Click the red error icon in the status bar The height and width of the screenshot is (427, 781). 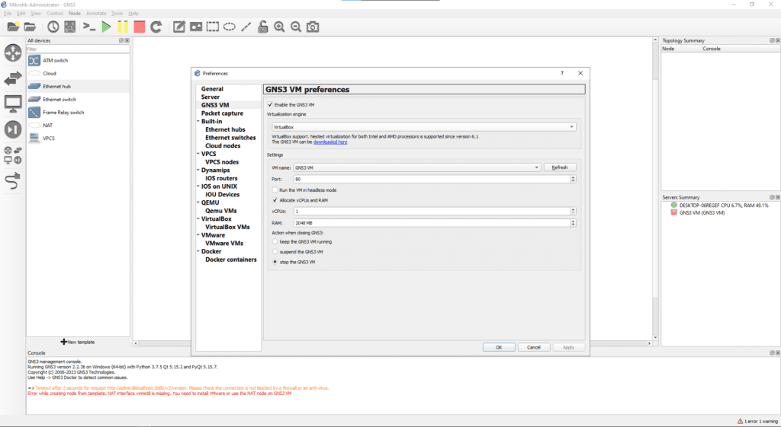(x=740, y=421)
